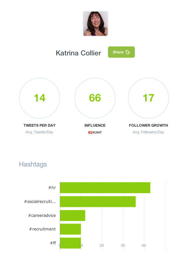Click the Avg. Followers/Day subtitle
This screenshot has height=259, width=185.
coord(148,132)
